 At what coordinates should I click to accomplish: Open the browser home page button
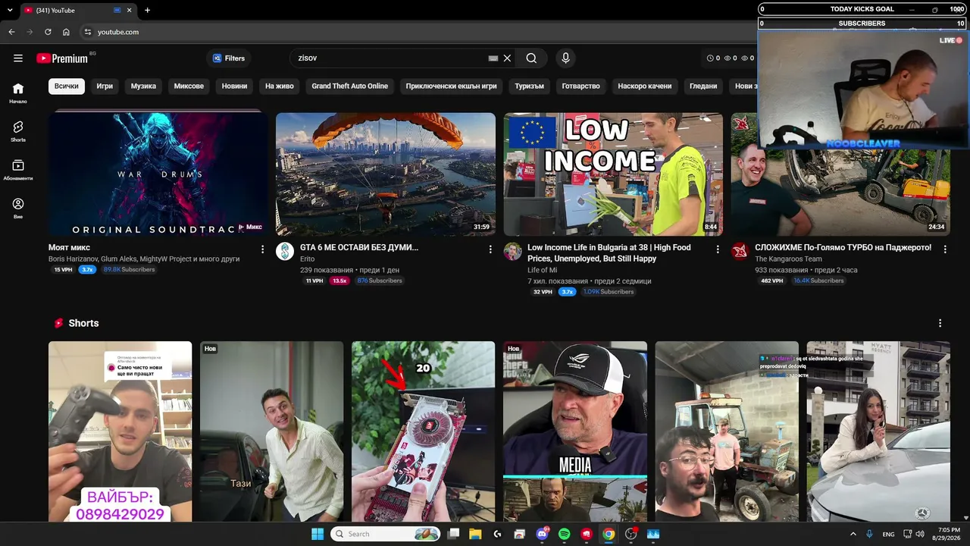pyautogui.click(x=66, y=32)
